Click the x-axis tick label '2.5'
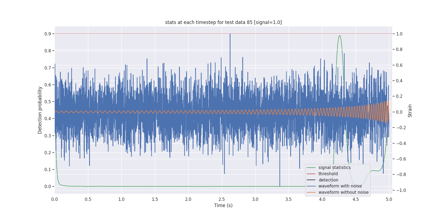Viewport: 436px width, 218px height. (x=222, y=199)
